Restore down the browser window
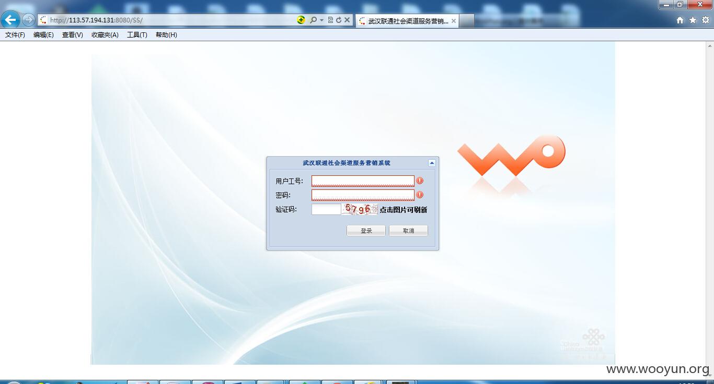The height and width of the screenshot is (384, 714). 680,5
